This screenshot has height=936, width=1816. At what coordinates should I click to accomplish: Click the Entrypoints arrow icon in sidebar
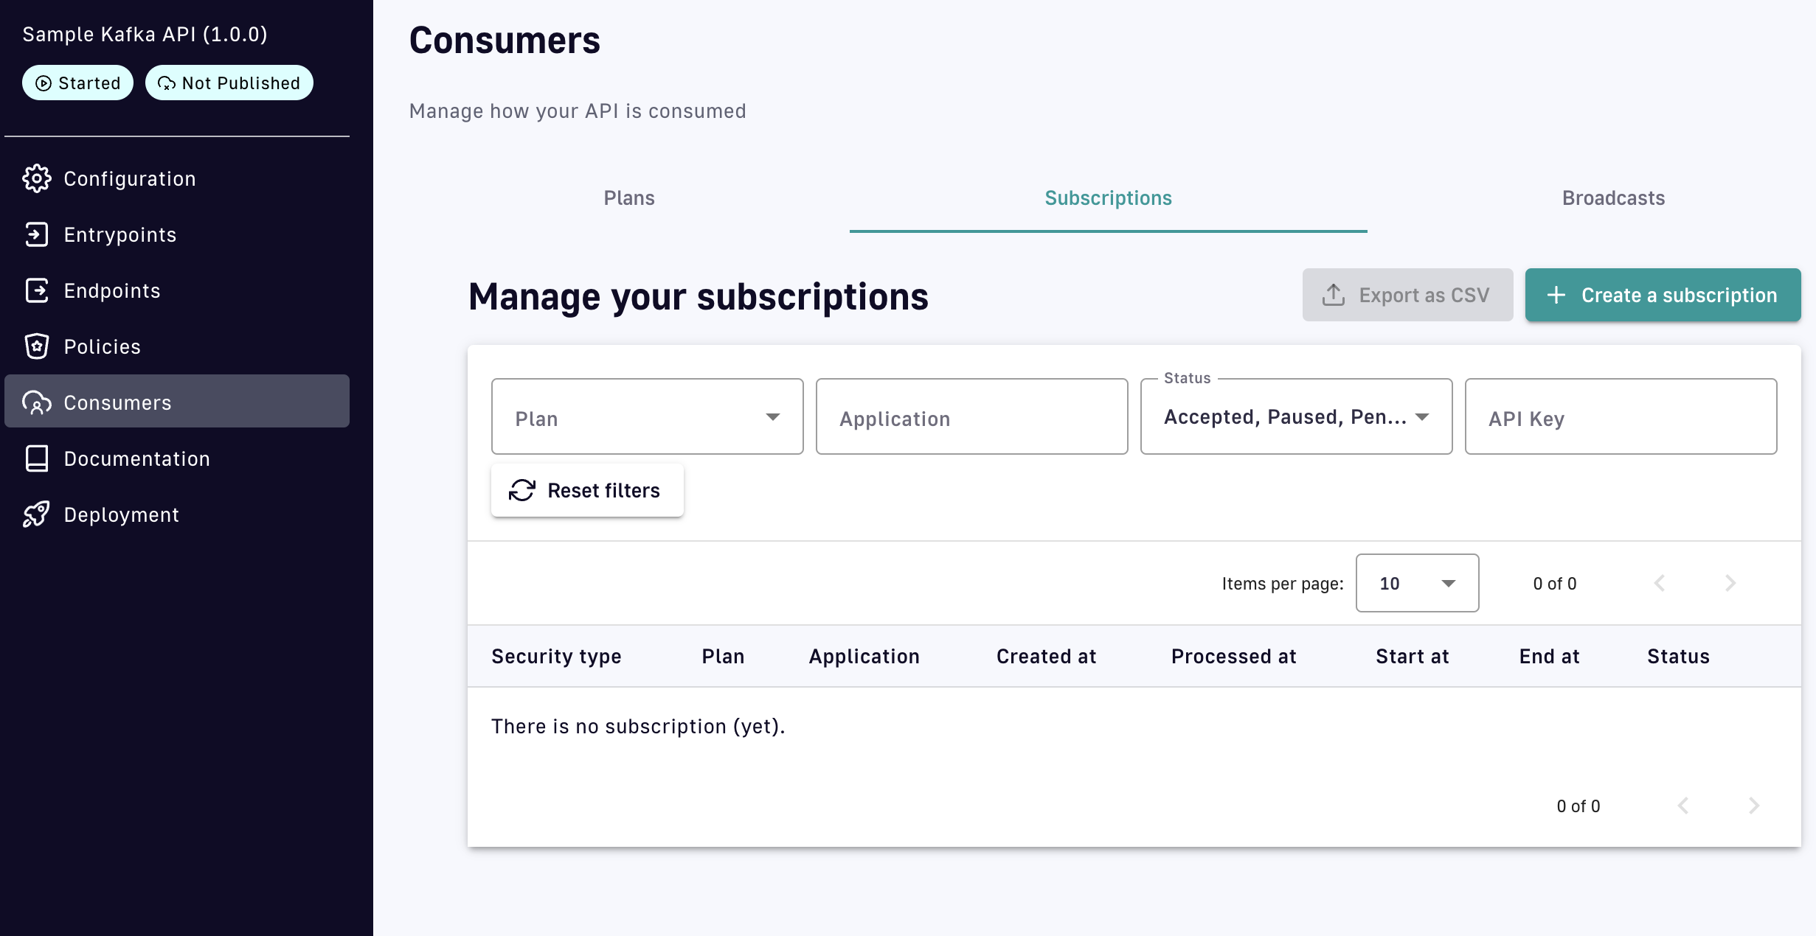(x=37, y=234)
